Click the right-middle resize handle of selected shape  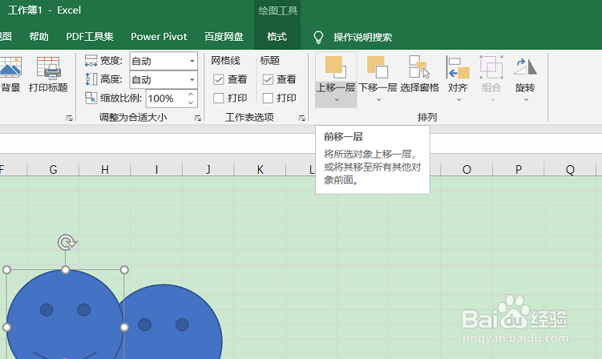(124, 327)
